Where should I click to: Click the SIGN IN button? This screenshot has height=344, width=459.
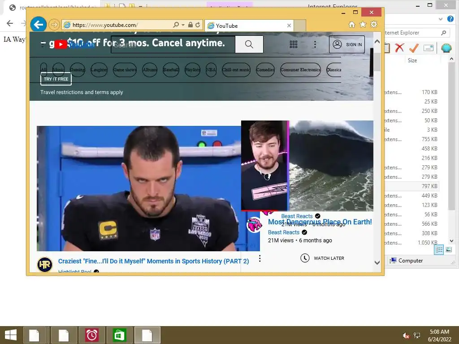click(347, 44)
